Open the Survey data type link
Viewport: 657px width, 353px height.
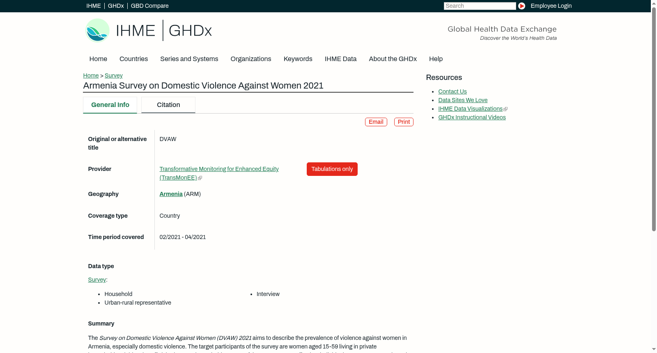97,280
